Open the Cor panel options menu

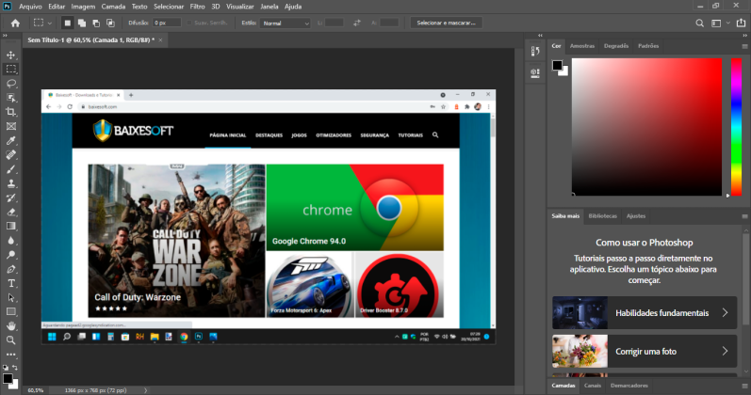(744, 46)
